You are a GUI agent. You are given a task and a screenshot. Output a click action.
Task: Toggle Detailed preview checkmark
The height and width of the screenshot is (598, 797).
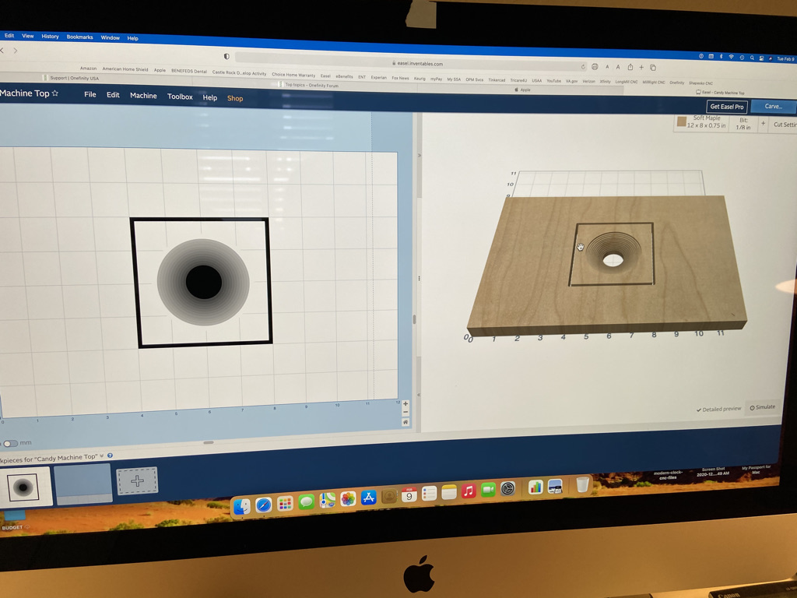(718, 410)
